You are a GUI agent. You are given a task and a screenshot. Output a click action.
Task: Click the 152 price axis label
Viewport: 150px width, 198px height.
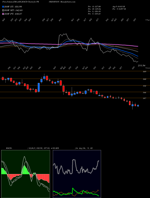coord(144,86)
